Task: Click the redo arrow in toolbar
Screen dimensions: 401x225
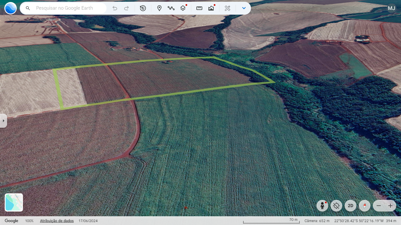Action: coord(127,8)
